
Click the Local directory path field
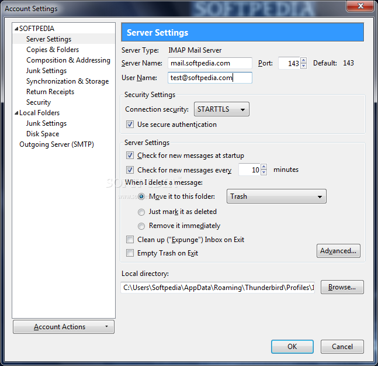(218, 288)
